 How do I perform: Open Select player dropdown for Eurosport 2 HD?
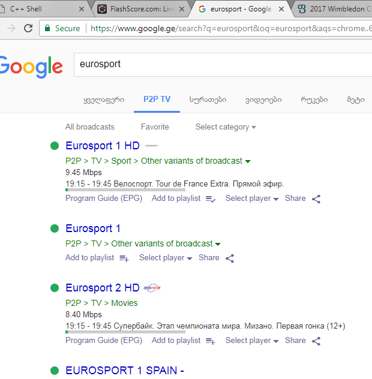[252, 341]
